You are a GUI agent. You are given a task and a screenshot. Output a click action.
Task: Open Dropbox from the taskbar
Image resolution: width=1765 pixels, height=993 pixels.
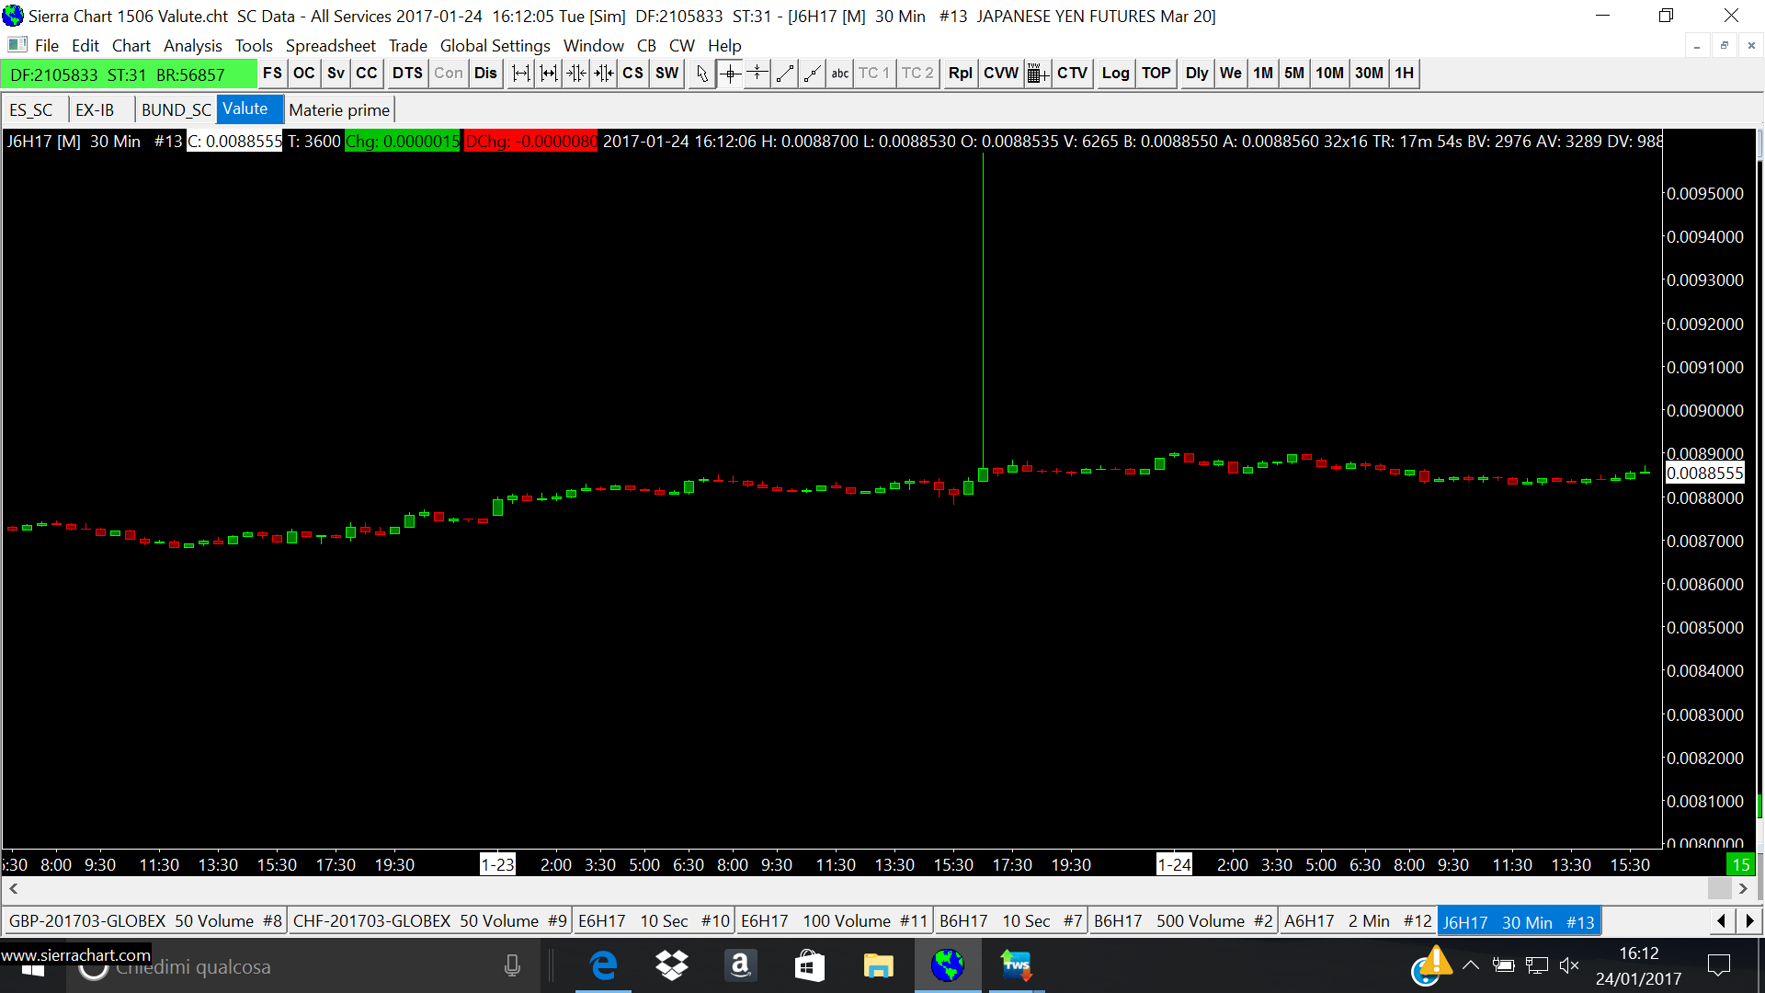[x=672, y=965]
